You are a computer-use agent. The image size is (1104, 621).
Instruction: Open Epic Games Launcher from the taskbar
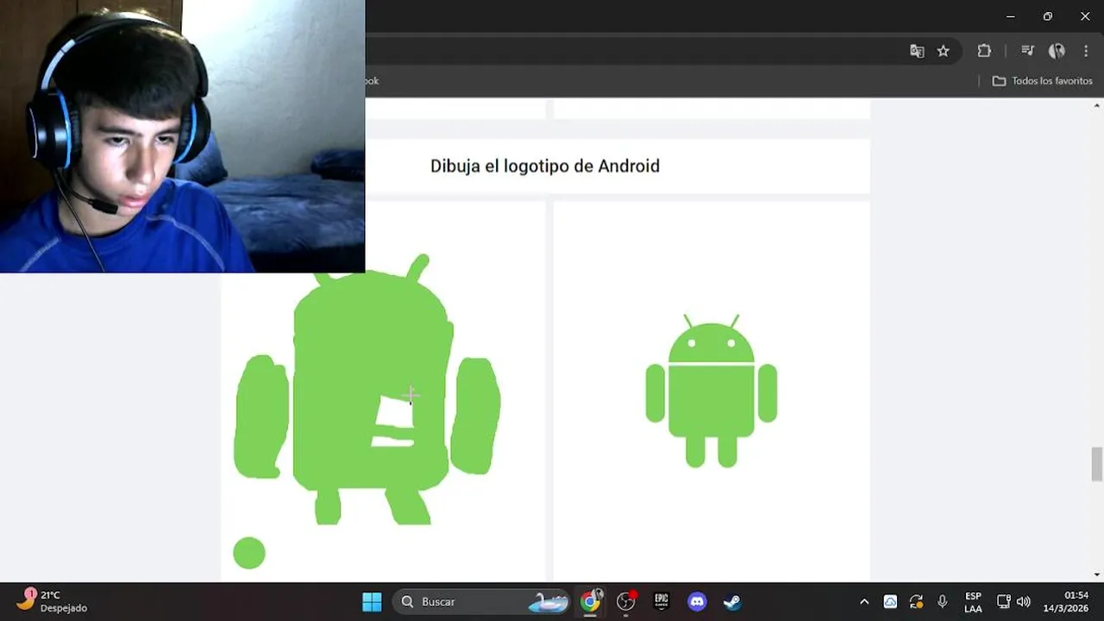(662, 602)
